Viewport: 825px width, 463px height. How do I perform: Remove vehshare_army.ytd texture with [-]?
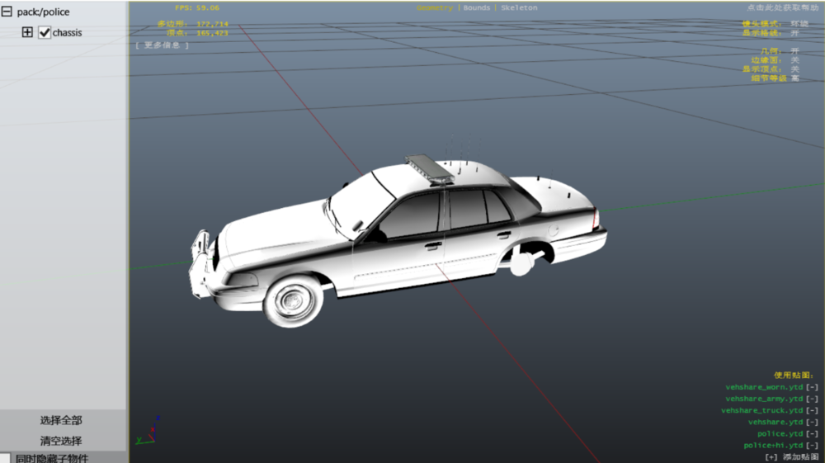tap(813, 399)
